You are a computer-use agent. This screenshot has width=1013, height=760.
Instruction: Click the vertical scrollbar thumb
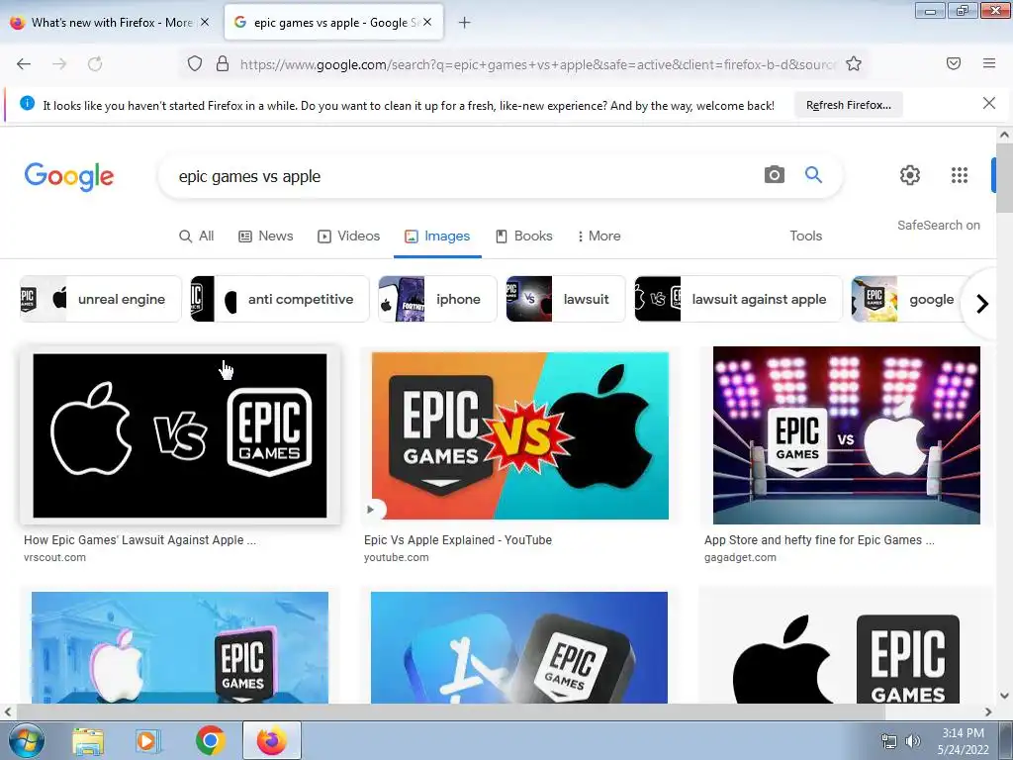tap(1004, 178)
